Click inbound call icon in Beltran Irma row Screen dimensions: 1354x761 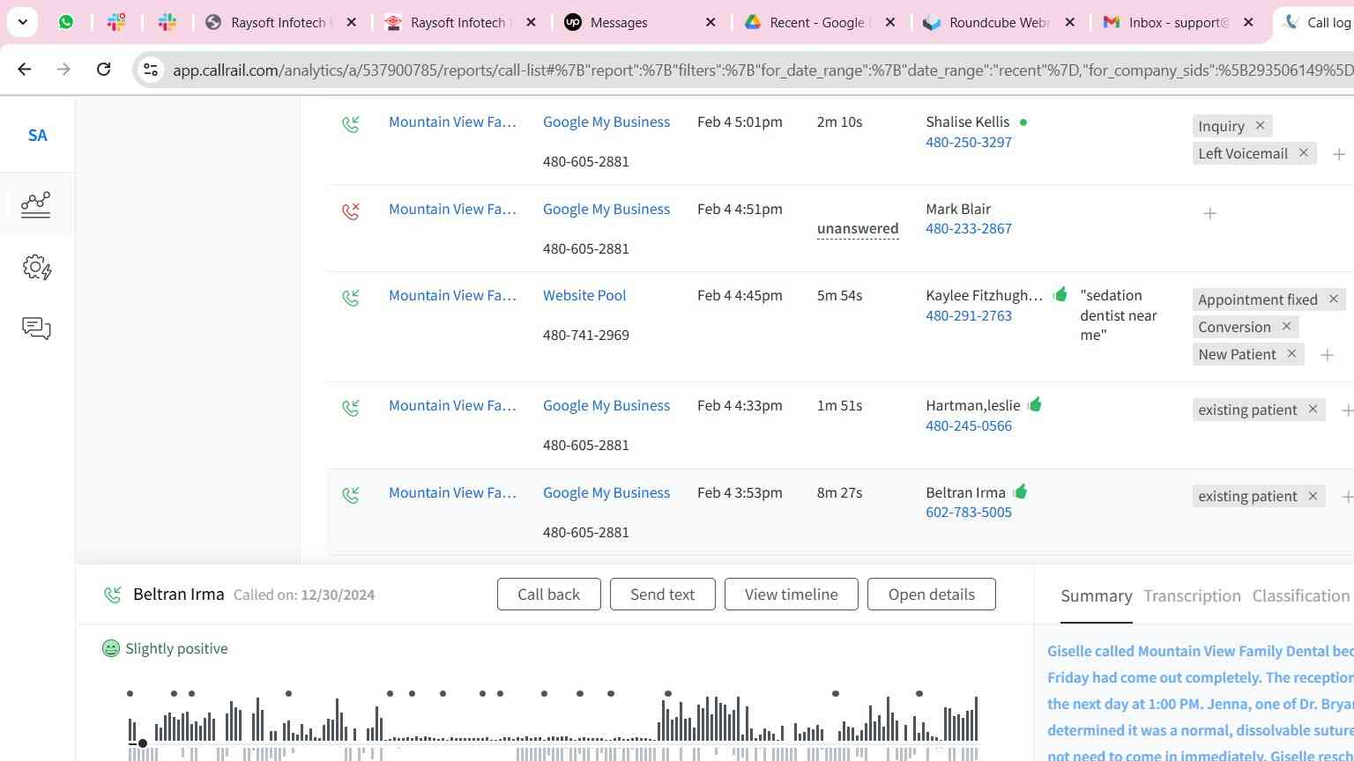tap(351, 495)
